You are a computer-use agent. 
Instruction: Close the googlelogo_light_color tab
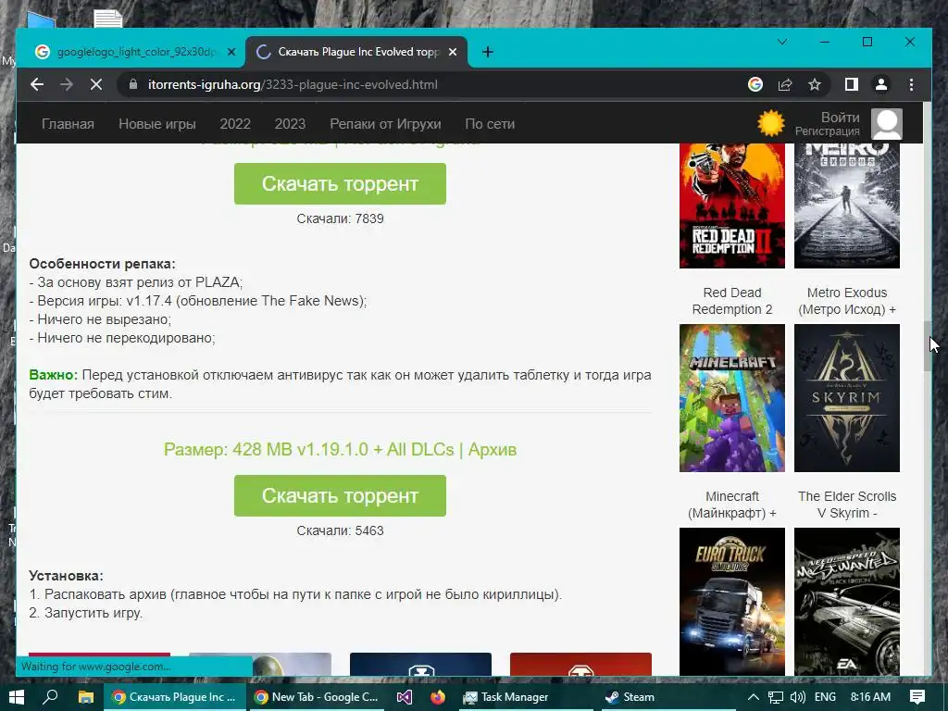click(231, 52)
